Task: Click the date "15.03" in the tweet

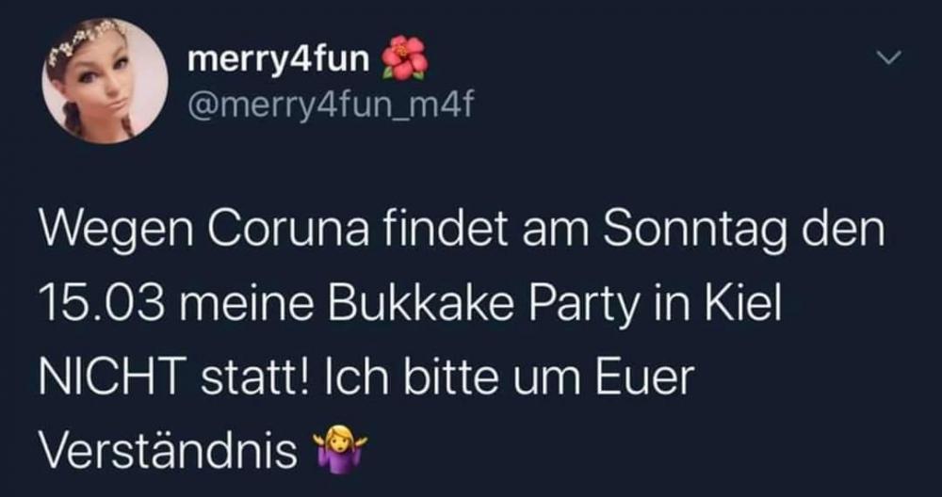Action: [x=102, y=304]
